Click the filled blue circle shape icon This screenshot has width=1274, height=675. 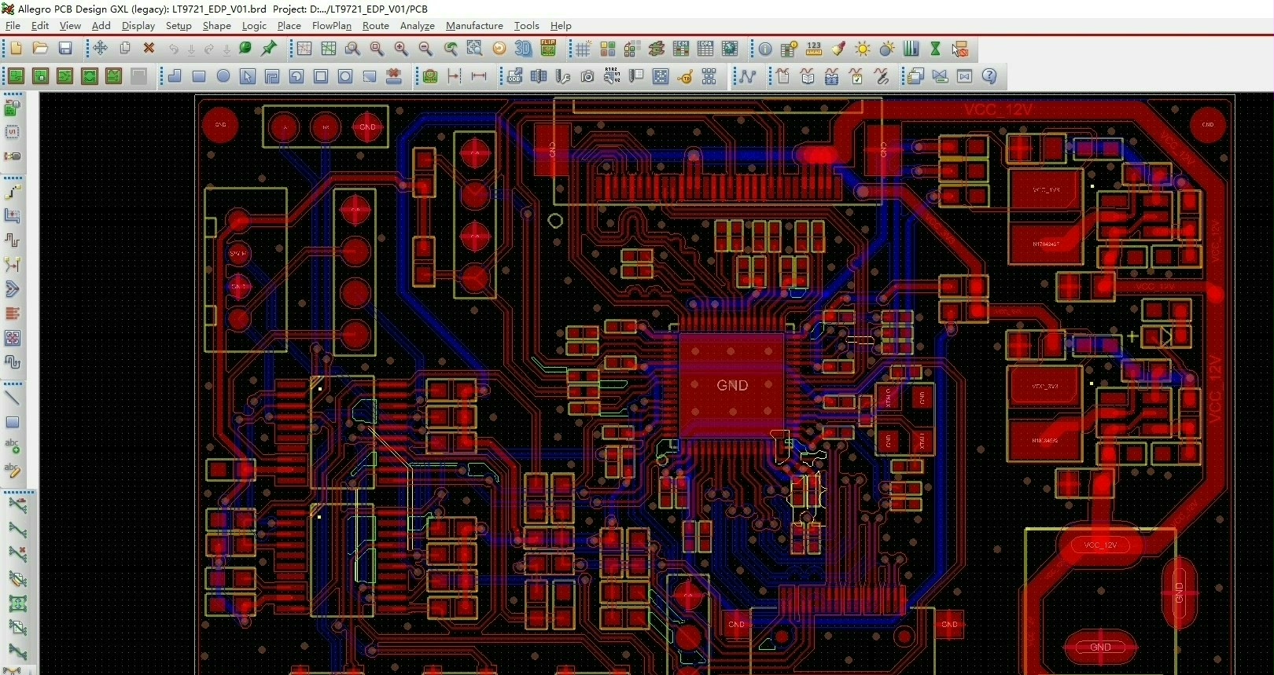coord(223,76)
